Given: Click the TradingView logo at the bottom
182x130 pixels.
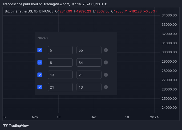Looking at the screenshot, I should coord(16,125).
